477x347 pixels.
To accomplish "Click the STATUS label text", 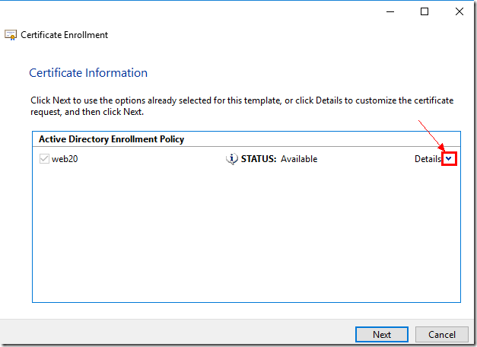I will pyautogui.click(x=259, y=159).
